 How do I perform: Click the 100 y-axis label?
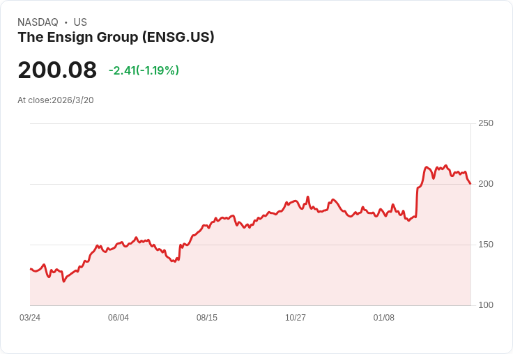(x=486, y=305)
